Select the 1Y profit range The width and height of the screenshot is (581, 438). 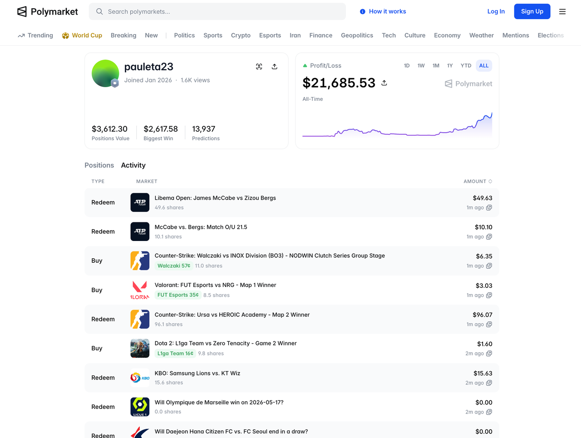pyautogui.click(x=450, y=65)
